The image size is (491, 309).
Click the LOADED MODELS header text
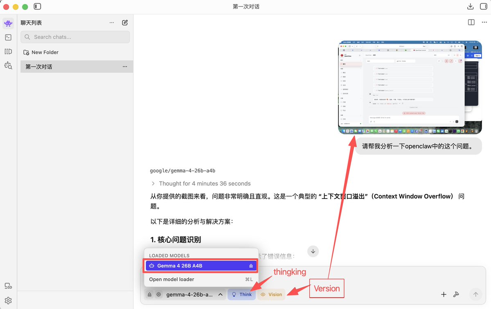169,255
